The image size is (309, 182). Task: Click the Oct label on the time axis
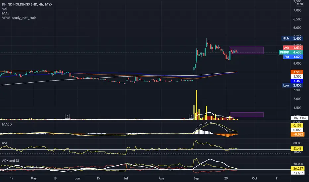tap(254, 178)
